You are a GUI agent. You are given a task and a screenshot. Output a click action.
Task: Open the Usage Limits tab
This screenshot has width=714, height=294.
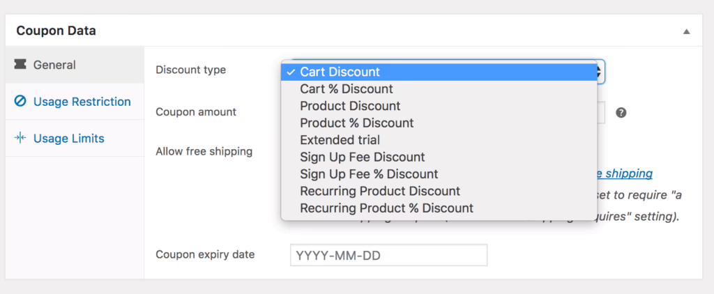(68, 138)
